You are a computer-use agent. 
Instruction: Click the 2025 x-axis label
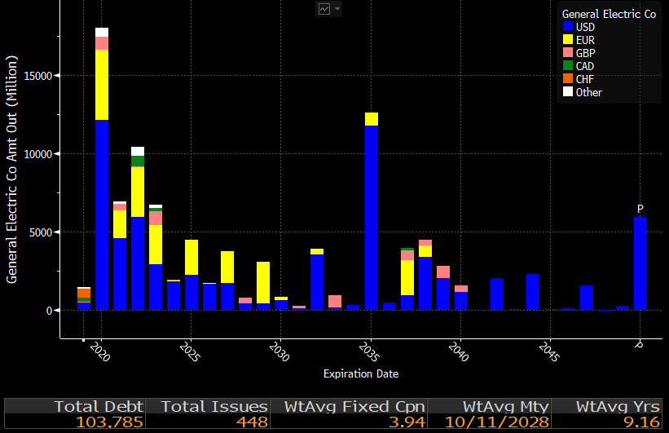click(x=189, y=352)
